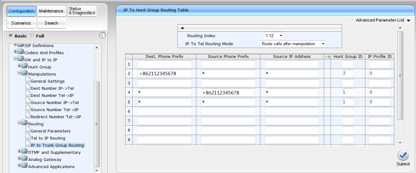Click the Coders And Profiles folder icon
The width and height of the screenshot is (416, 173).
point(21,52)
